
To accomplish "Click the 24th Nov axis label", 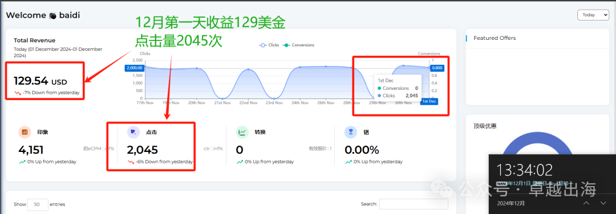I will click(300, 102).
